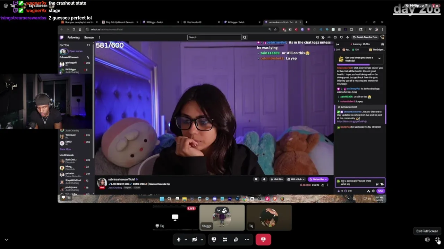Open the Gift a Sub dropdown
This screenshot has width=444, height=249.
pyautogui.click(x=296, y=179)
